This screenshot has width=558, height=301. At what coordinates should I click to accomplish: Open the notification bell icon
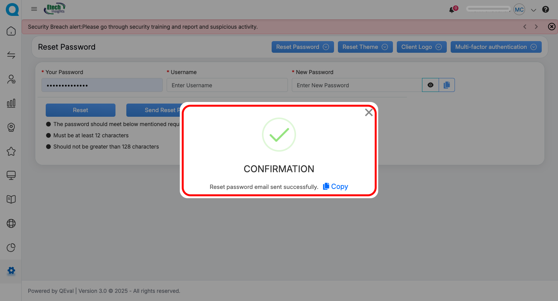[452, 10]
